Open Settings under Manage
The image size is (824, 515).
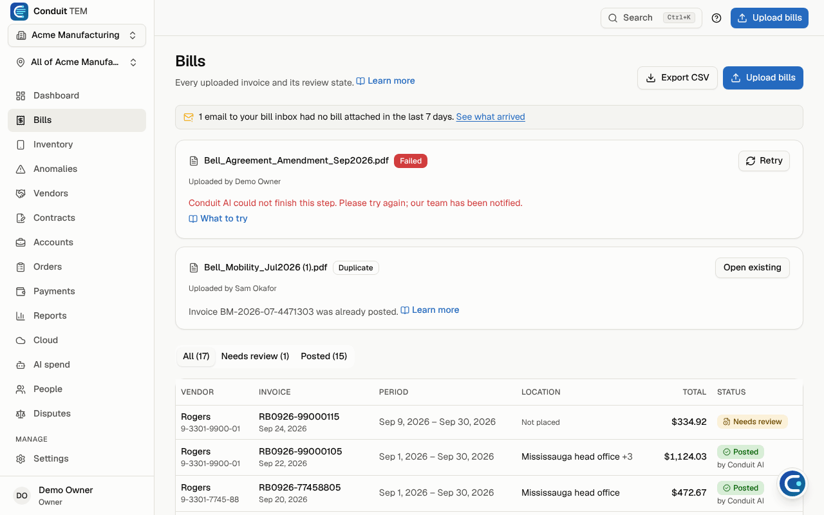click(77, 458)
